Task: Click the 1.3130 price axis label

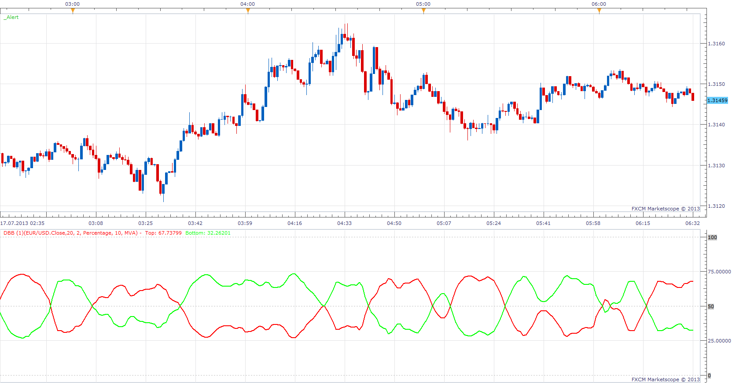Action: 716,166
